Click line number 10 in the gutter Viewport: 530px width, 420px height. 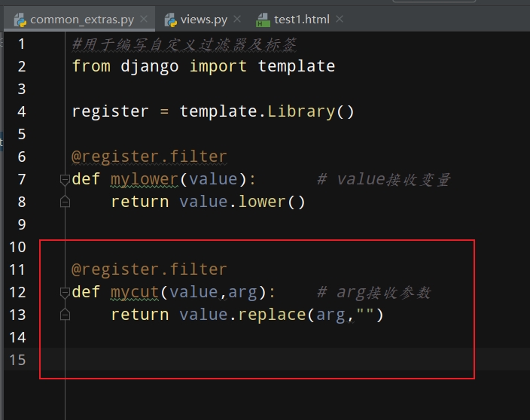pos(17,247)
